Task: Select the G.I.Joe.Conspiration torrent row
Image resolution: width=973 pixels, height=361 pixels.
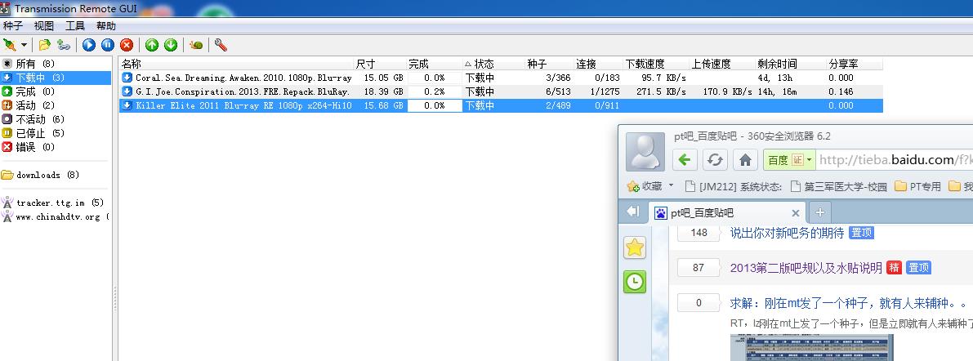Action: (501, 91)
